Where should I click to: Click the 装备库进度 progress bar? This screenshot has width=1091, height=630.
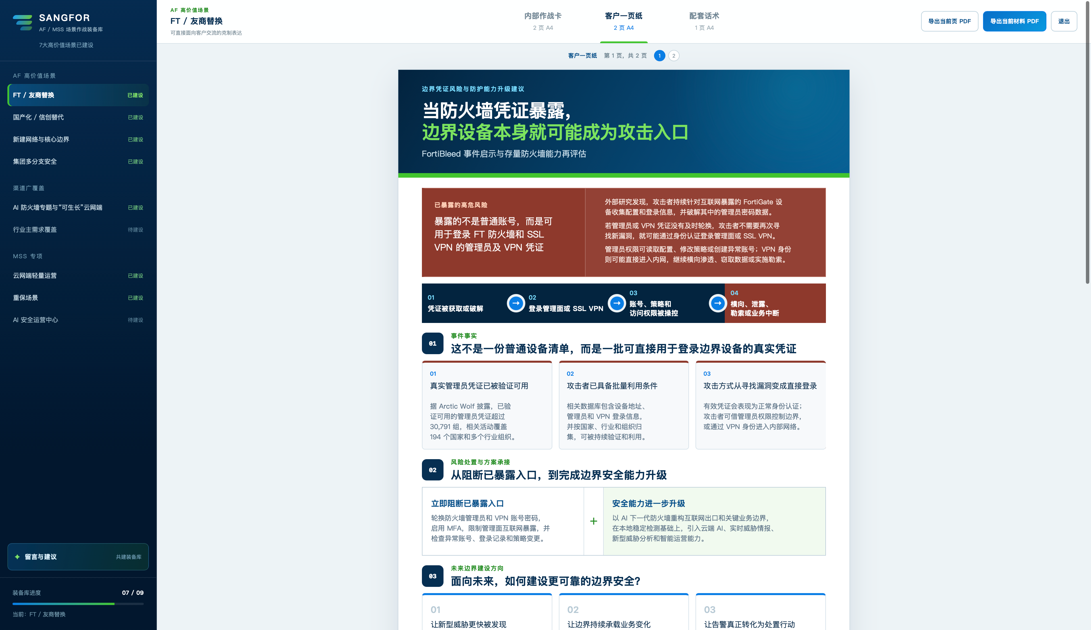(78, 604)
